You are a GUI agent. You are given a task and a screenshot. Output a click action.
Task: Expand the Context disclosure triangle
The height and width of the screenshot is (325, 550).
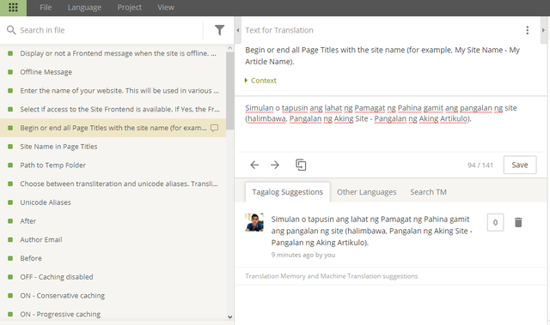[x=247, y=81]
